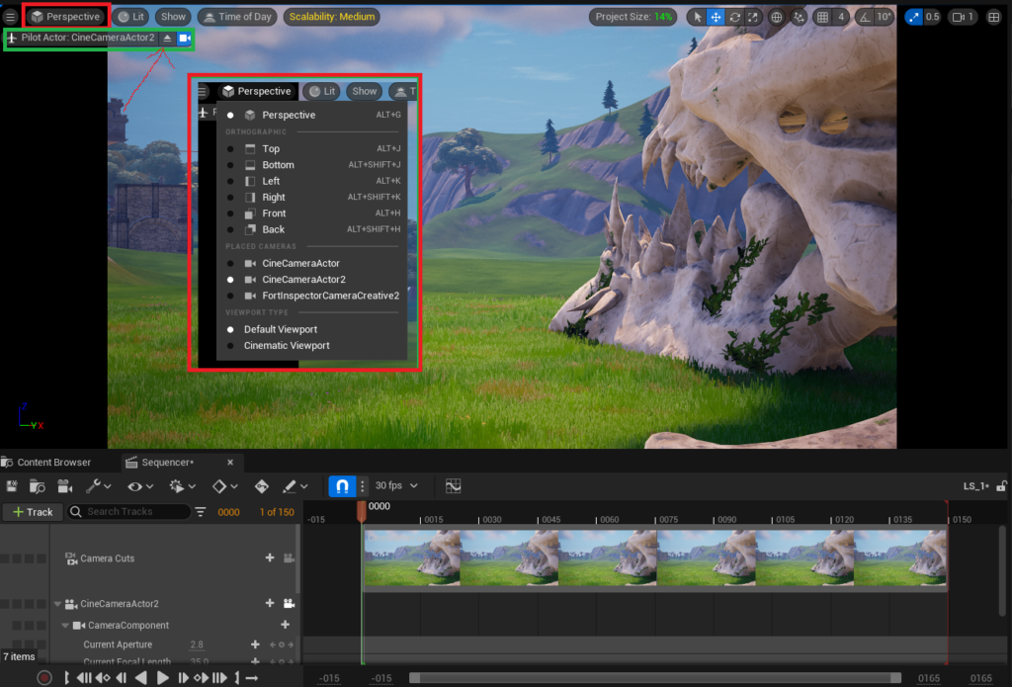The image size is (1012, 687).
Task: Collapse the CineCameraActor2 track
Action: [57, 604]
